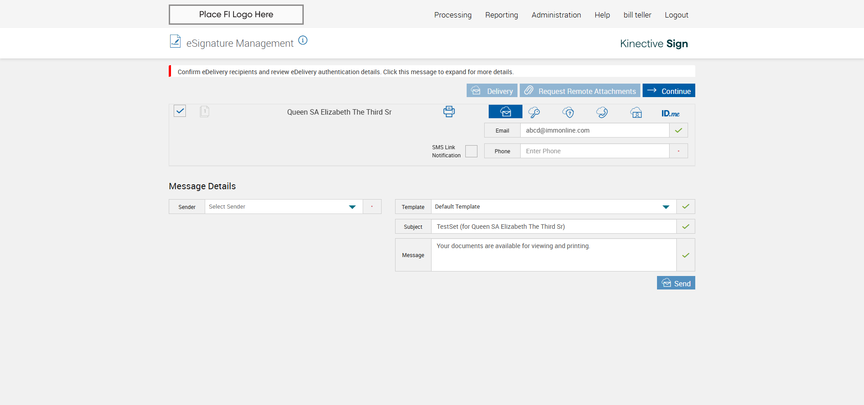Screen dimensions: 864x405
Task: Select the cloud phone authentication icon
Action: pos(602,112)
